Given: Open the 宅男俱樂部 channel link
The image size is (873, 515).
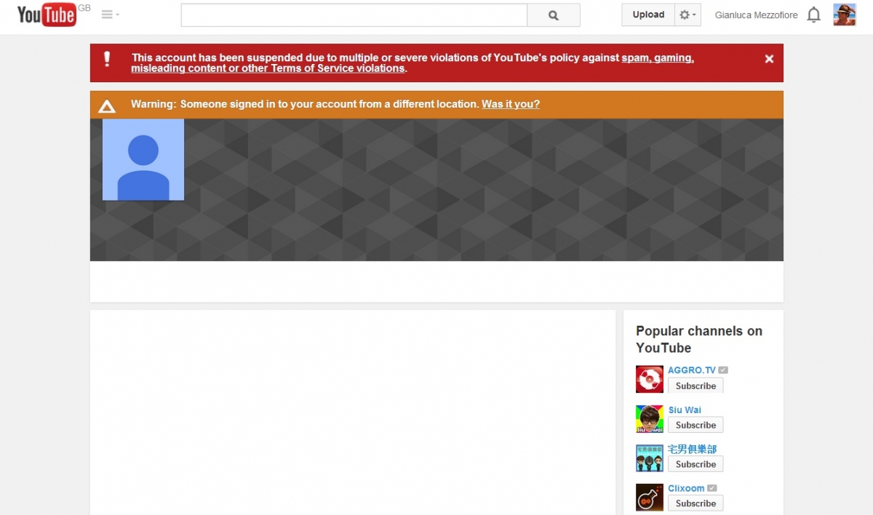Looking at the screenshot, I should (x=693, y=449).
